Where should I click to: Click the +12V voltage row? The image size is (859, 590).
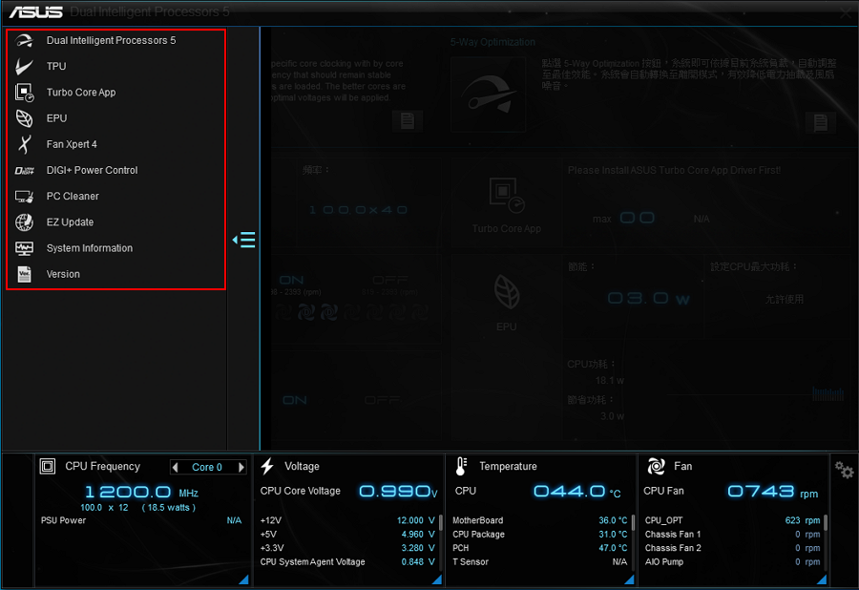347,520
